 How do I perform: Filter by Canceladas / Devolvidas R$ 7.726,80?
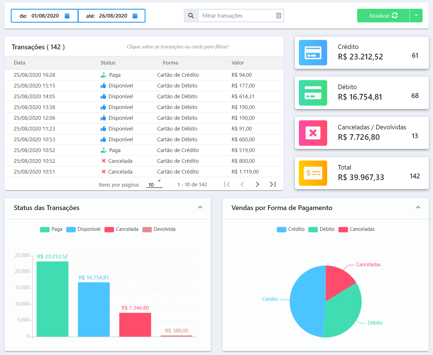click(x=362, y=133)
